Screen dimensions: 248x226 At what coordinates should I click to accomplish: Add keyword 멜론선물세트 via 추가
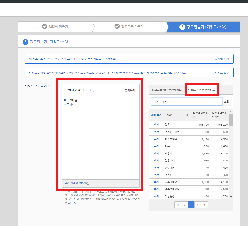(x=157, y=189)
